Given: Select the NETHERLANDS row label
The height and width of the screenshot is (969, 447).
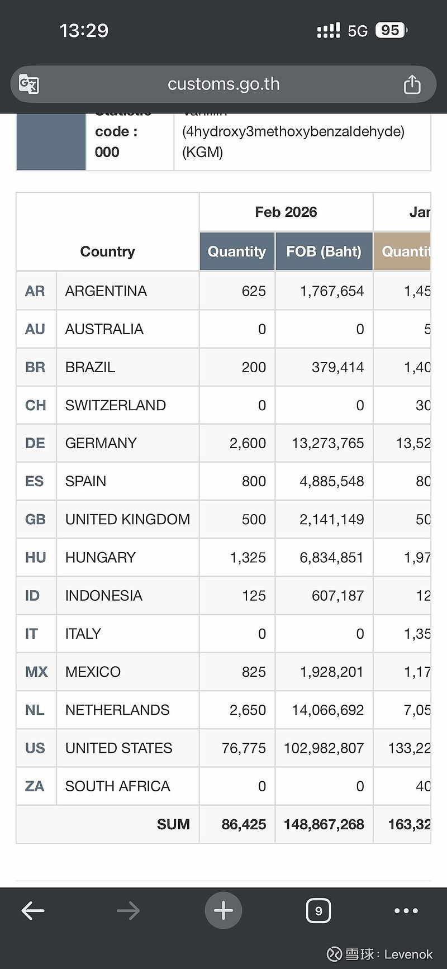Looking at the screenshot, I should [x=117, y=710].
